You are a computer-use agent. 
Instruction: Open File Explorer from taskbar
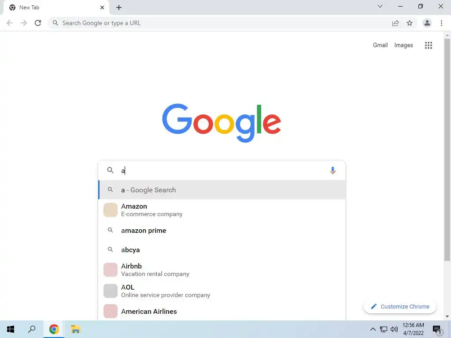pyautogui.click(x=75, y=329)
